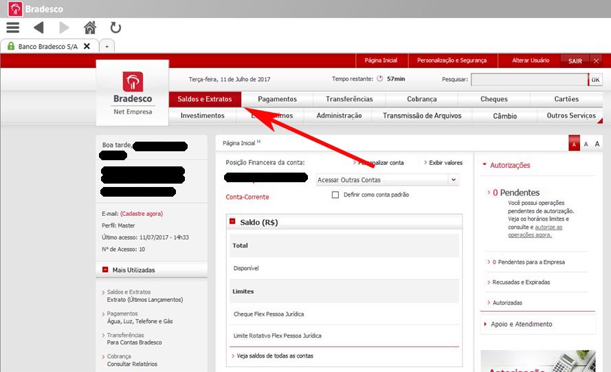
Task: Open the Transferências menu
Action: click(349, 99)
